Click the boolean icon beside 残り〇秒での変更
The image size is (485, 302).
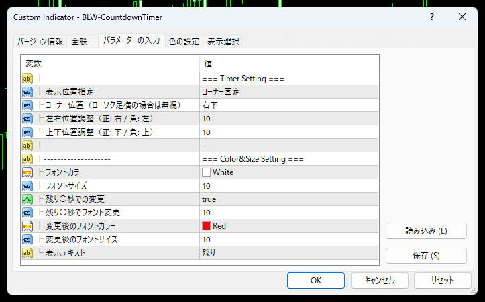[x=28, y=199]
